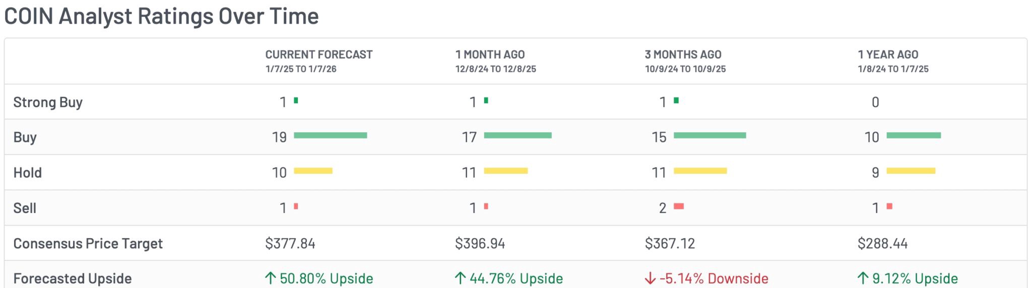Click the $288.44 price target from 1 year ago
This screenshot has width=1032, height=288.
pyautogui.click(x=882, y=244)
